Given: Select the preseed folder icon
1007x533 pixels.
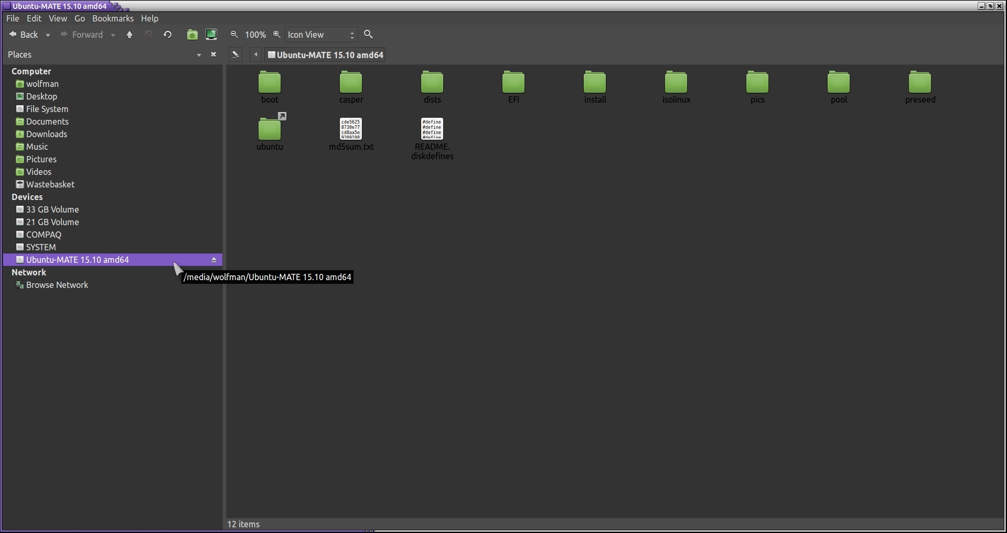Looking at the screenshot, I should 920,82.
